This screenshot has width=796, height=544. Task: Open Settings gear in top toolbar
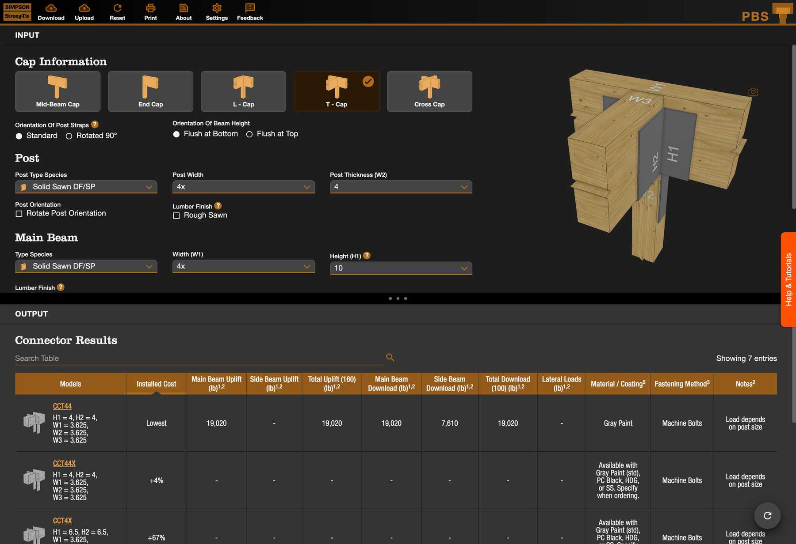[x=217, y=8]
